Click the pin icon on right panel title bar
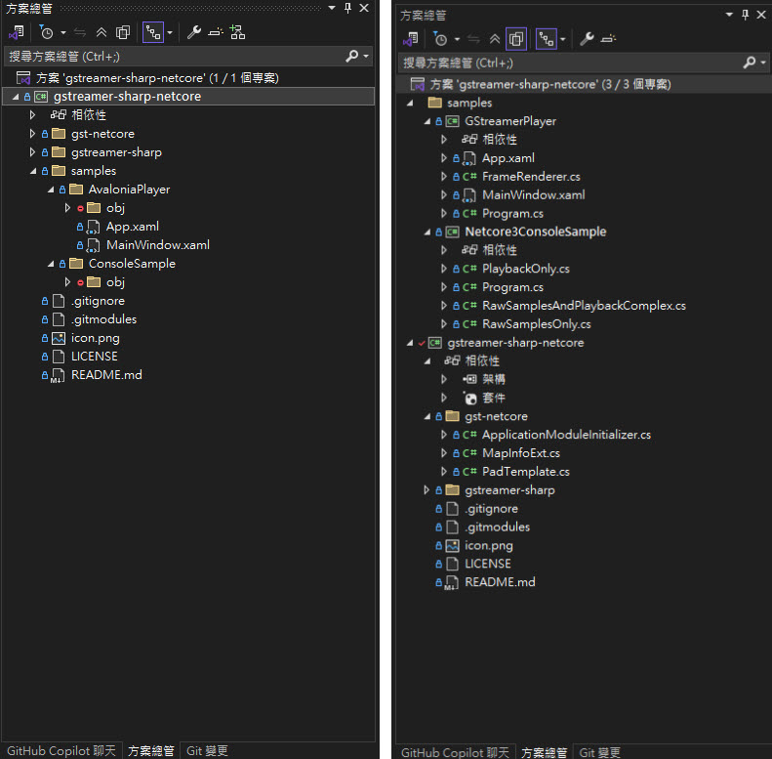This screenshot has height=759, width=772. click(745, 14)
